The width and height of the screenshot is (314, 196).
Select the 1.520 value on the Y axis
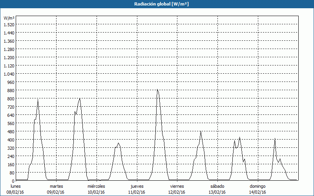pyautogui.click(x=9, y=24)
